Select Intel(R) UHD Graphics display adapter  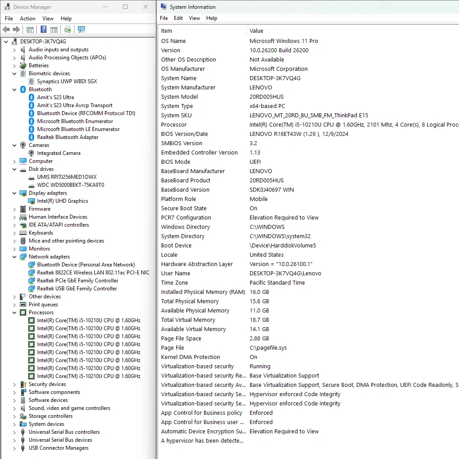pos(62,201)
